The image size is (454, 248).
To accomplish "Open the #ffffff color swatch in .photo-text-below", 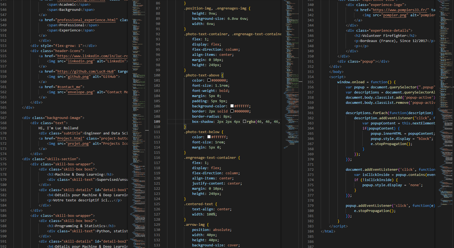I will pyautogui.click(x=209, y=137).
